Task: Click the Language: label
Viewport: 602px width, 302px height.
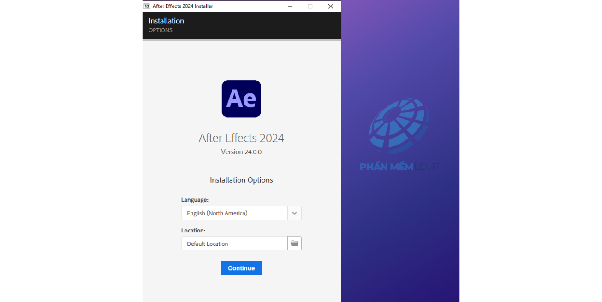Action: [195, 200]
